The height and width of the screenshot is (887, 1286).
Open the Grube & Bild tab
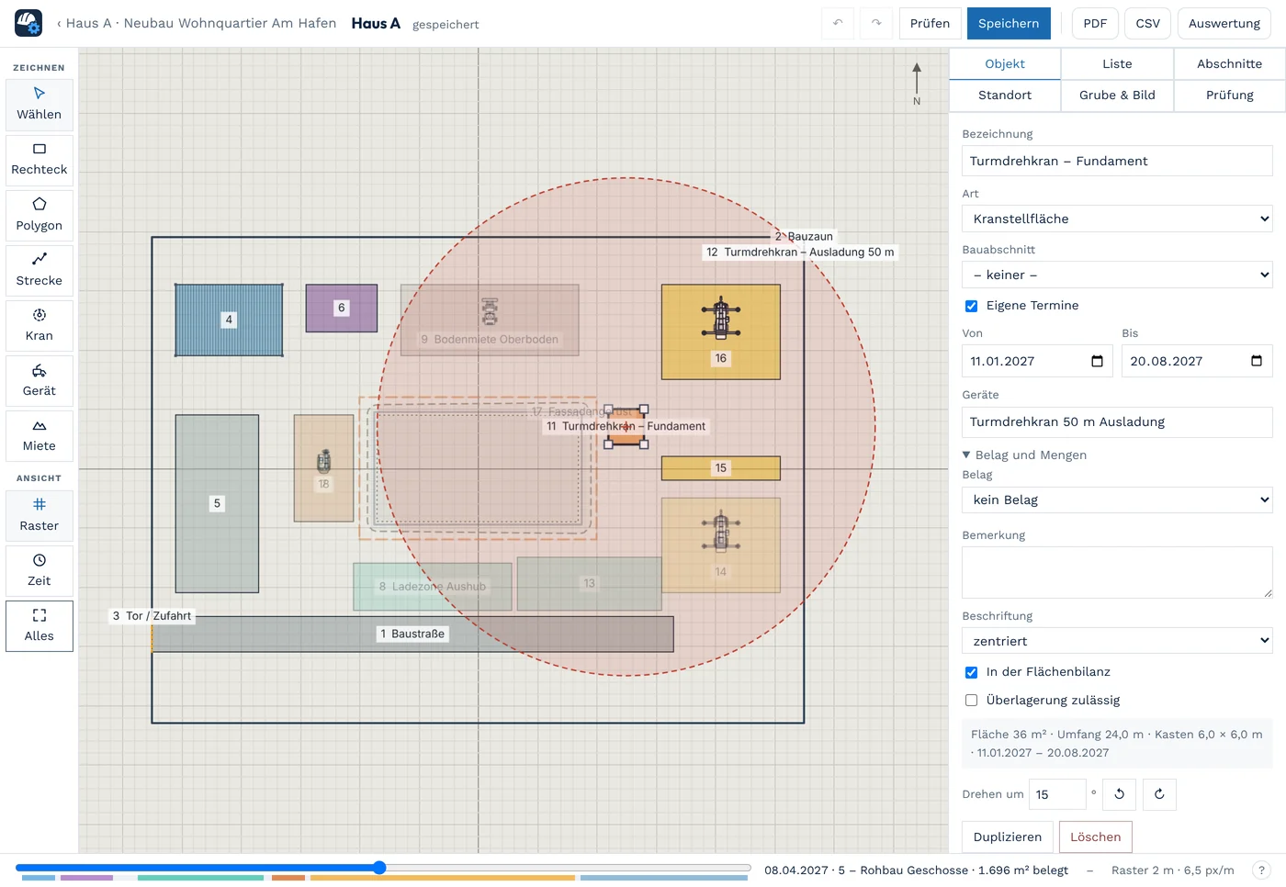click(x=1117, y=95)
